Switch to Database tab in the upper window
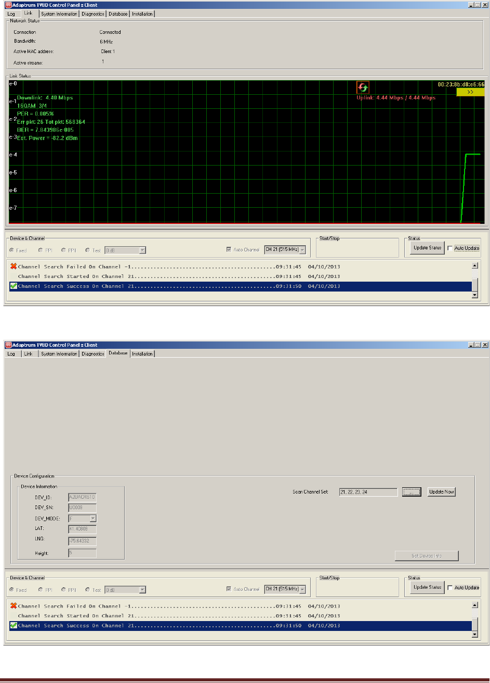The image size is (490, 683). tap(118, 14)
